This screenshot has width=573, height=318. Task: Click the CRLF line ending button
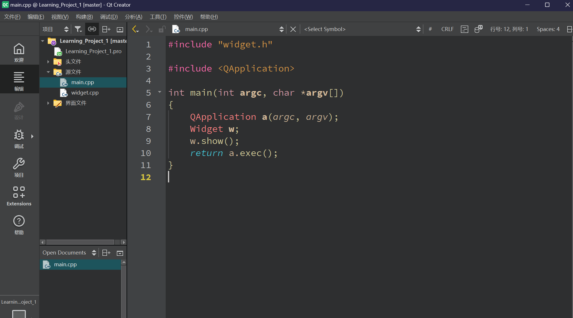[x=447, y=29]
